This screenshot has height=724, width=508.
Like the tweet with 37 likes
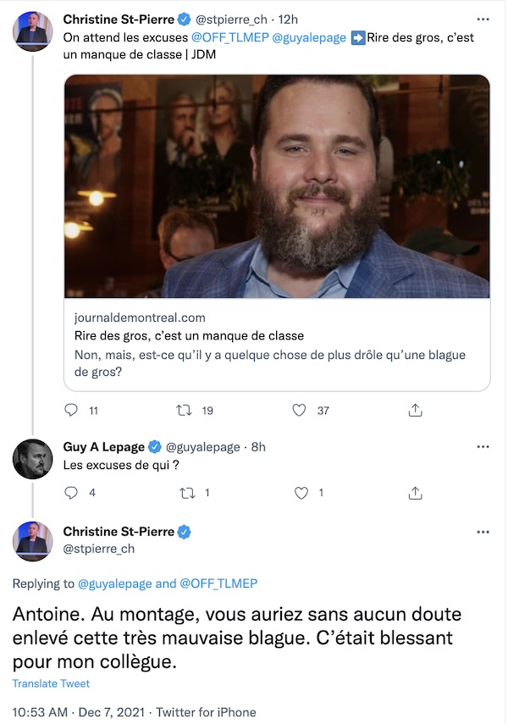[x=299, y=410]
